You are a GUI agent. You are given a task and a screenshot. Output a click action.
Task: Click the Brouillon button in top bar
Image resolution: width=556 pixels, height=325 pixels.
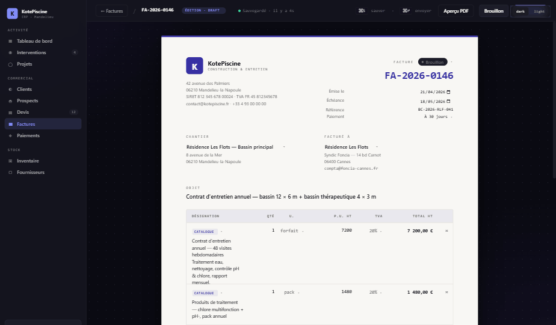pos(493,11)
